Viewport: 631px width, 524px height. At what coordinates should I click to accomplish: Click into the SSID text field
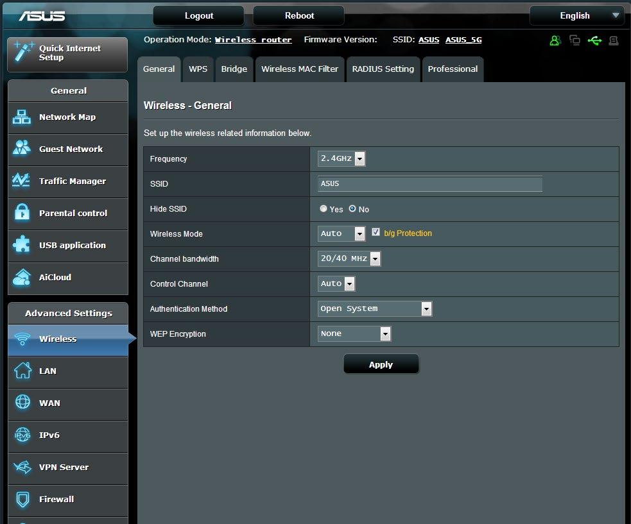coord(430,184)
